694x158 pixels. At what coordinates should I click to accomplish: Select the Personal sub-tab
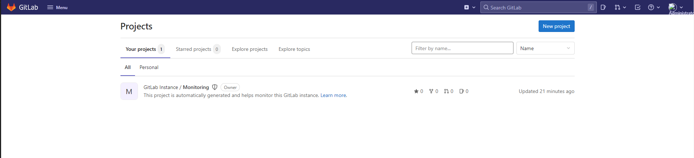[149, 67]
